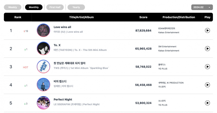Open the To. X album cover thumbnail
217x113 pixels.
coord(43,48)
